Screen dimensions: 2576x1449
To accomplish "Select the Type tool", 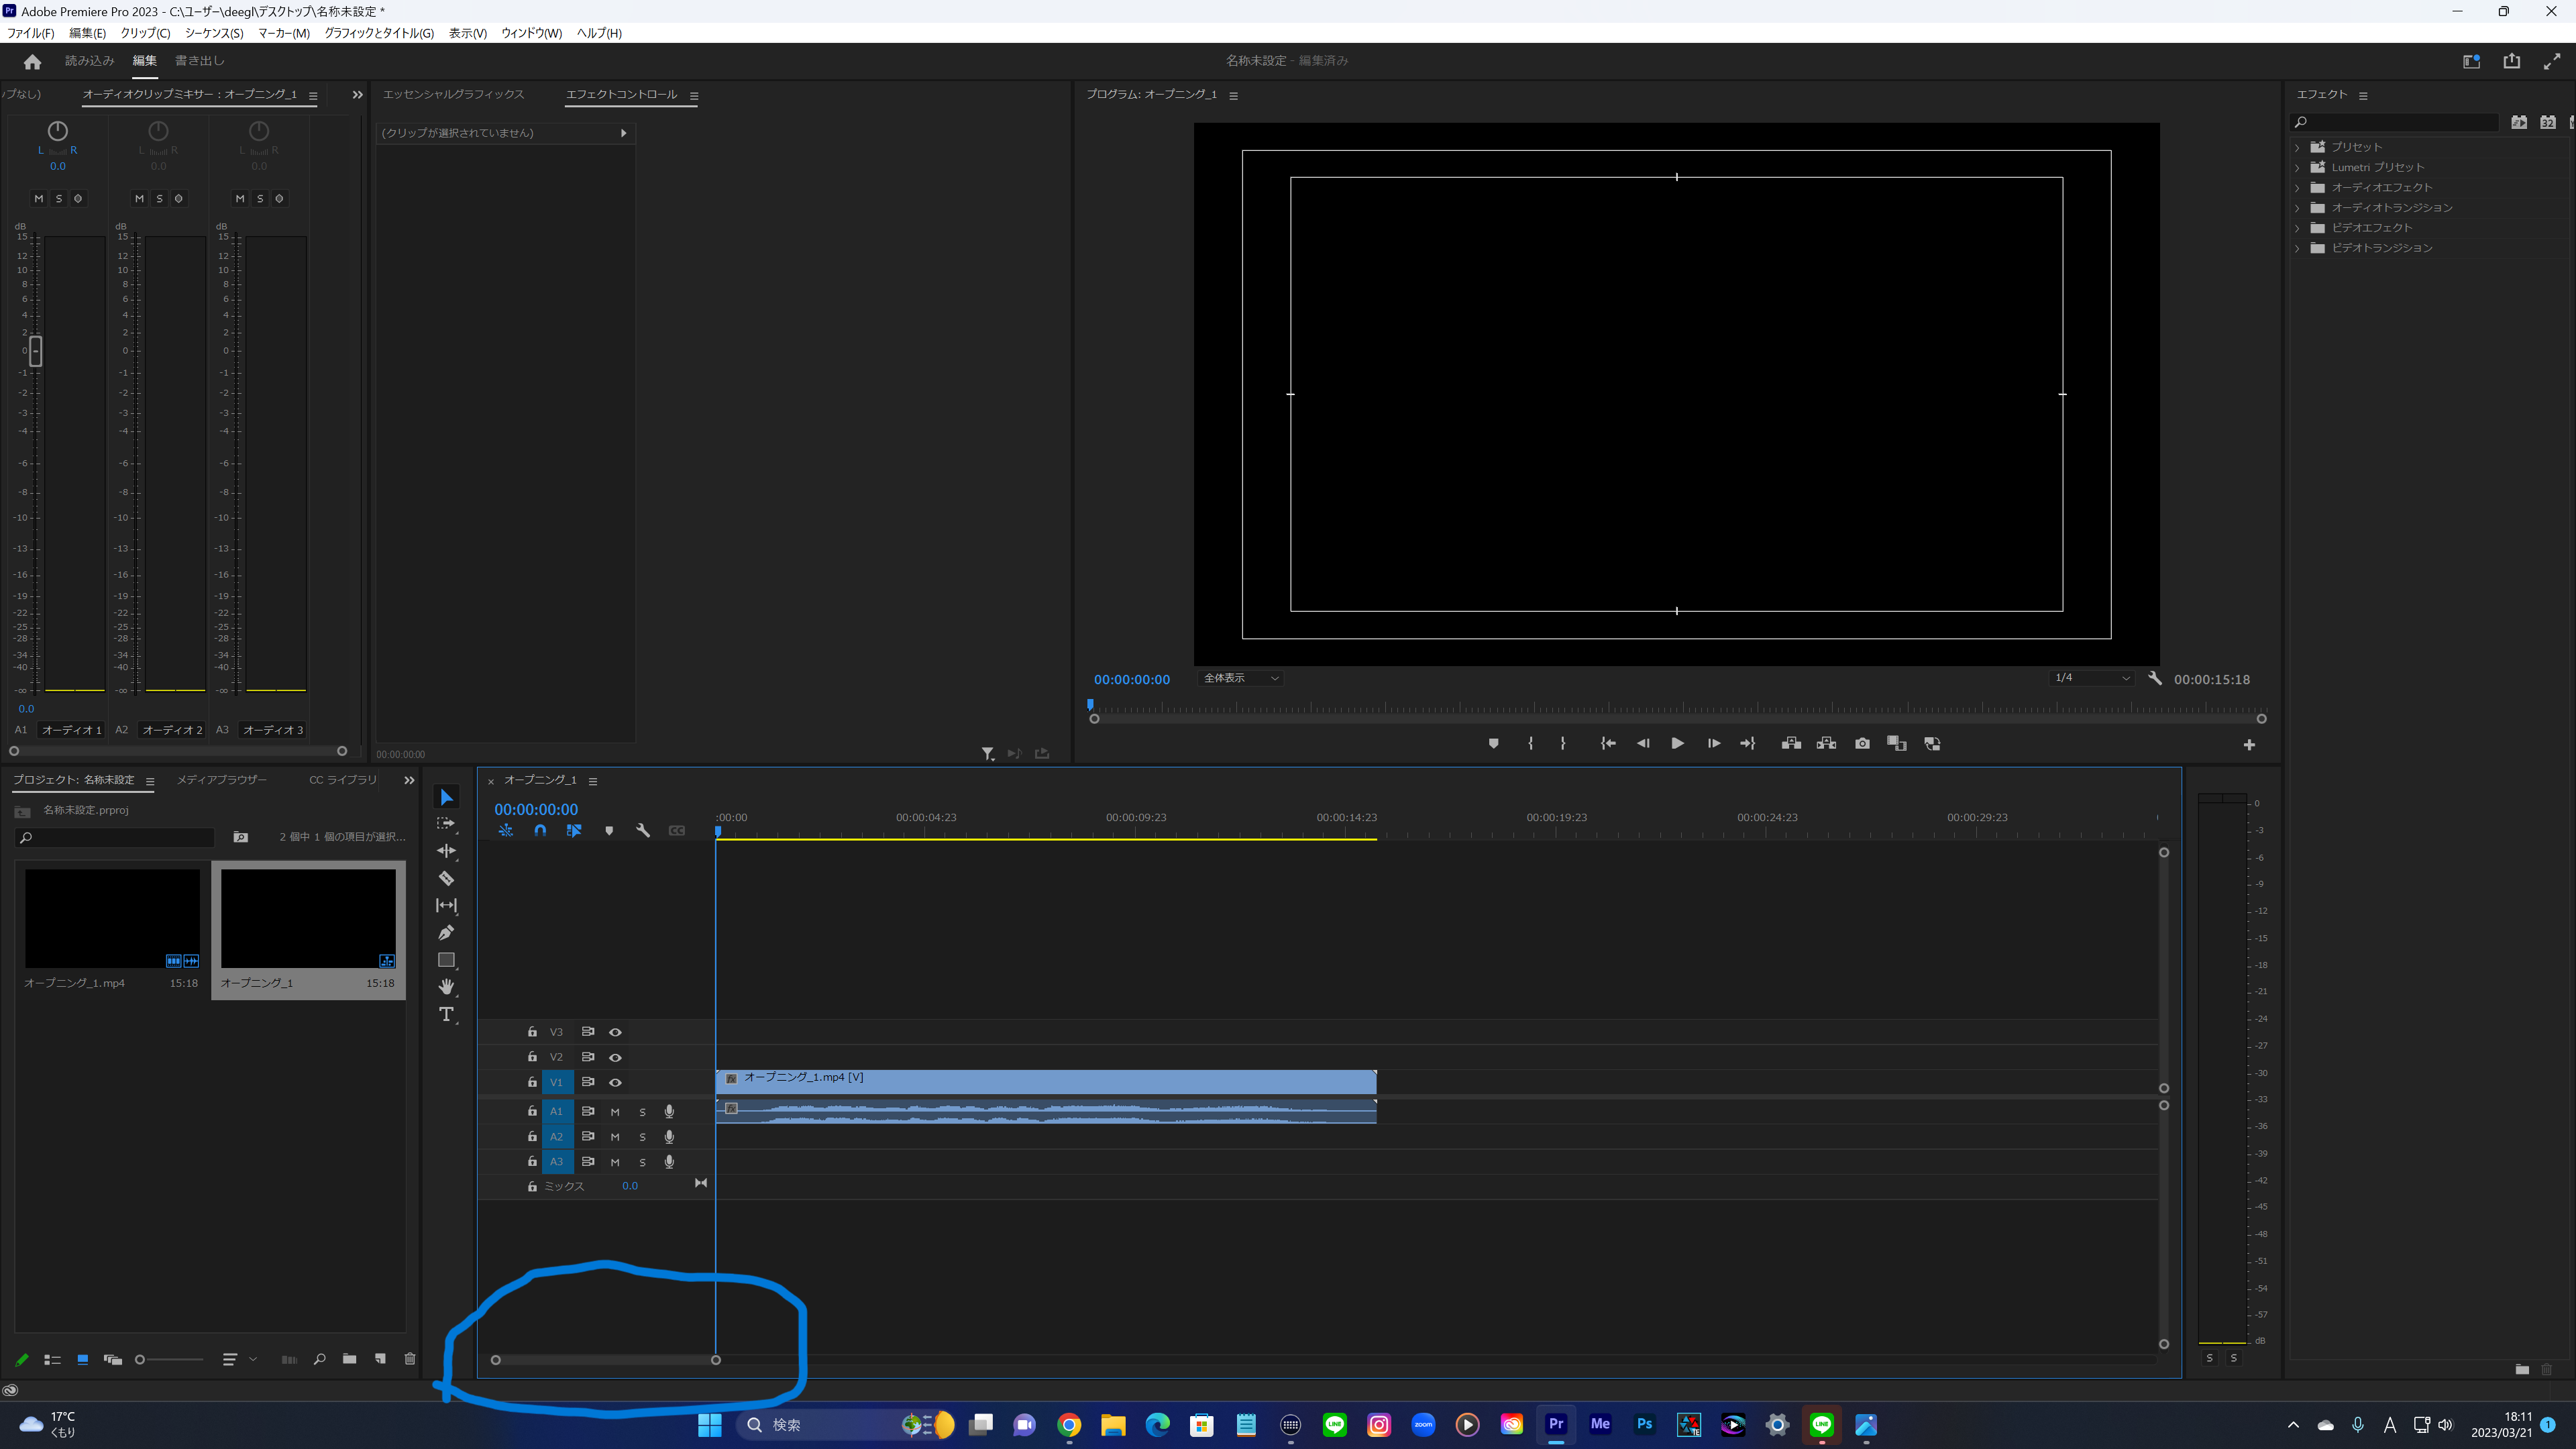I will coord(446,1014).
